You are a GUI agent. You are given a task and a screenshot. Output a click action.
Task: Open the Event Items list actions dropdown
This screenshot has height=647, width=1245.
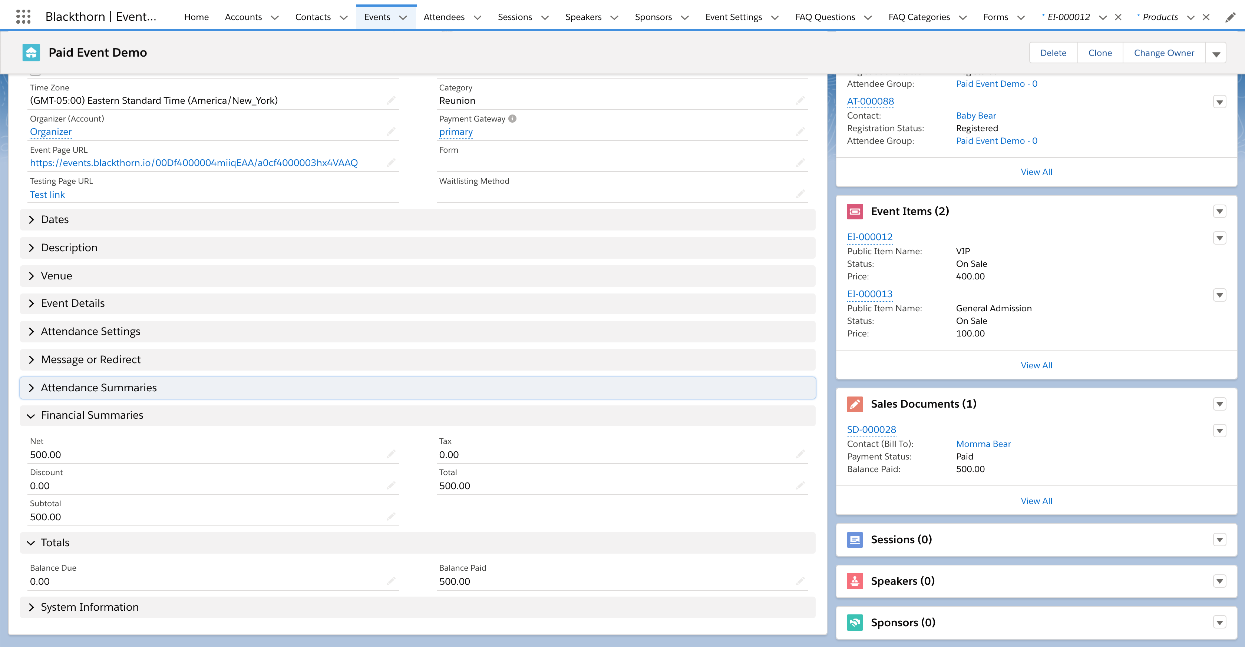1219,211
